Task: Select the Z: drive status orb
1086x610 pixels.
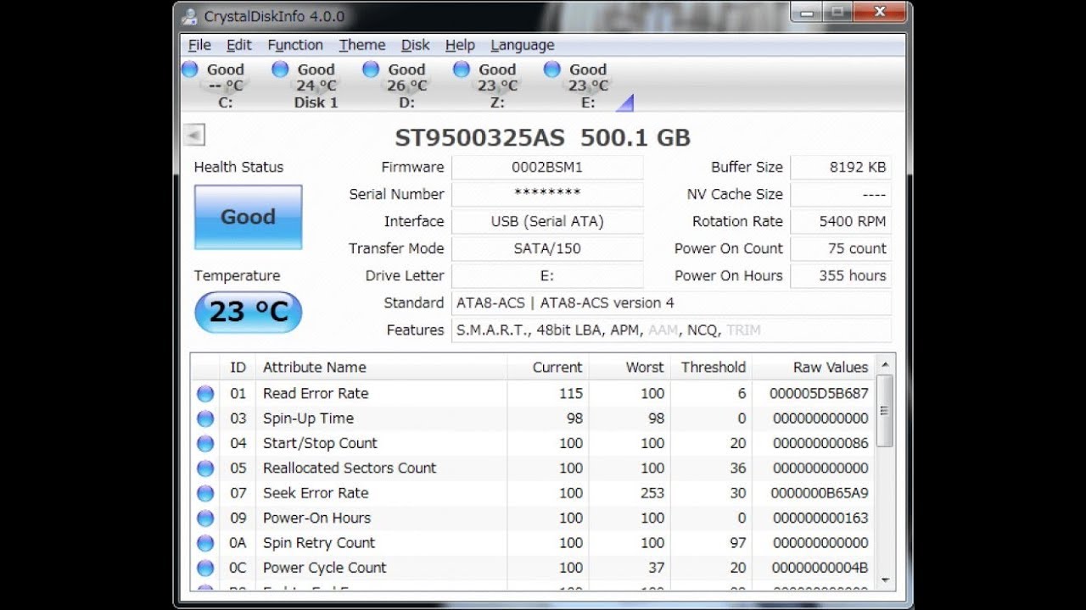Action: pos(462,69)
